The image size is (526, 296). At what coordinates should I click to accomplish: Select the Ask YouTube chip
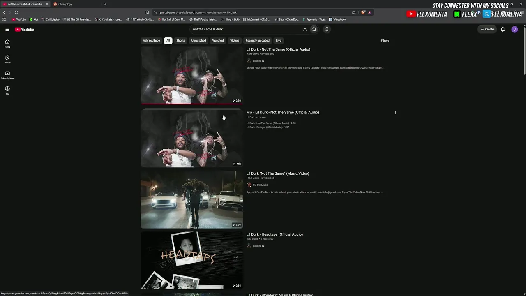pyautogui.click(x=151, y=41)
